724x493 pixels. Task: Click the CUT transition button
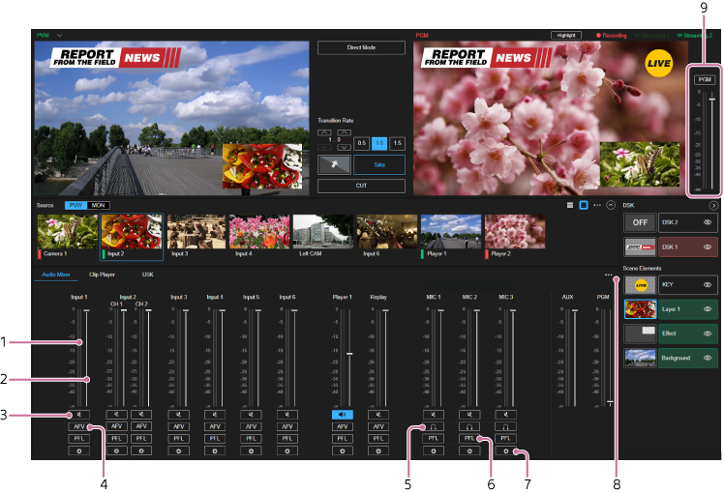pyautogui.click(x=361, y=186)
